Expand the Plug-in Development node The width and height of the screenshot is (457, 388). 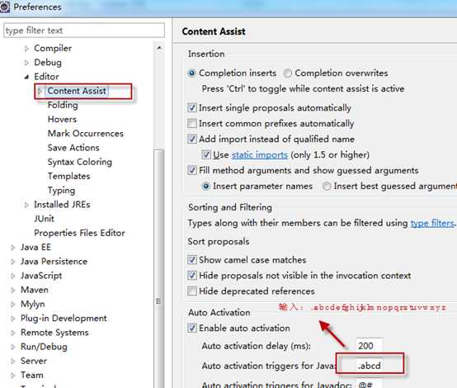click(13, 319)
